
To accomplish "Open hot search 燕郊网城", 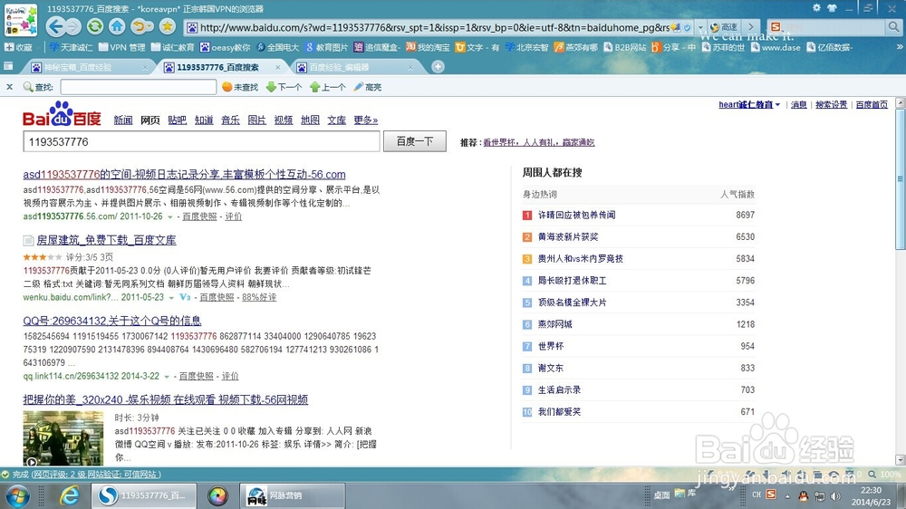I will 554,324.
